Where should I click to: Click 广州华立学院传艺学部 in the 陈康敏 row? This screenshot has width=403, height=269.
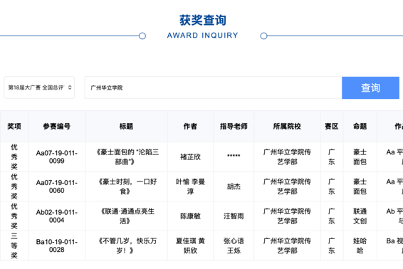(x=287, y=216)
